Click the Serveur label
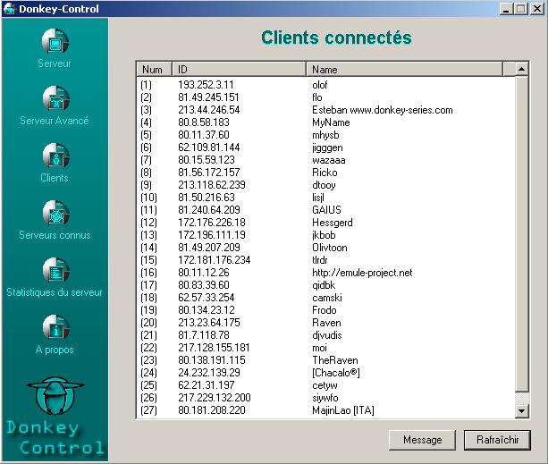Screen dimensions: 548x464 tap(55, 63)
